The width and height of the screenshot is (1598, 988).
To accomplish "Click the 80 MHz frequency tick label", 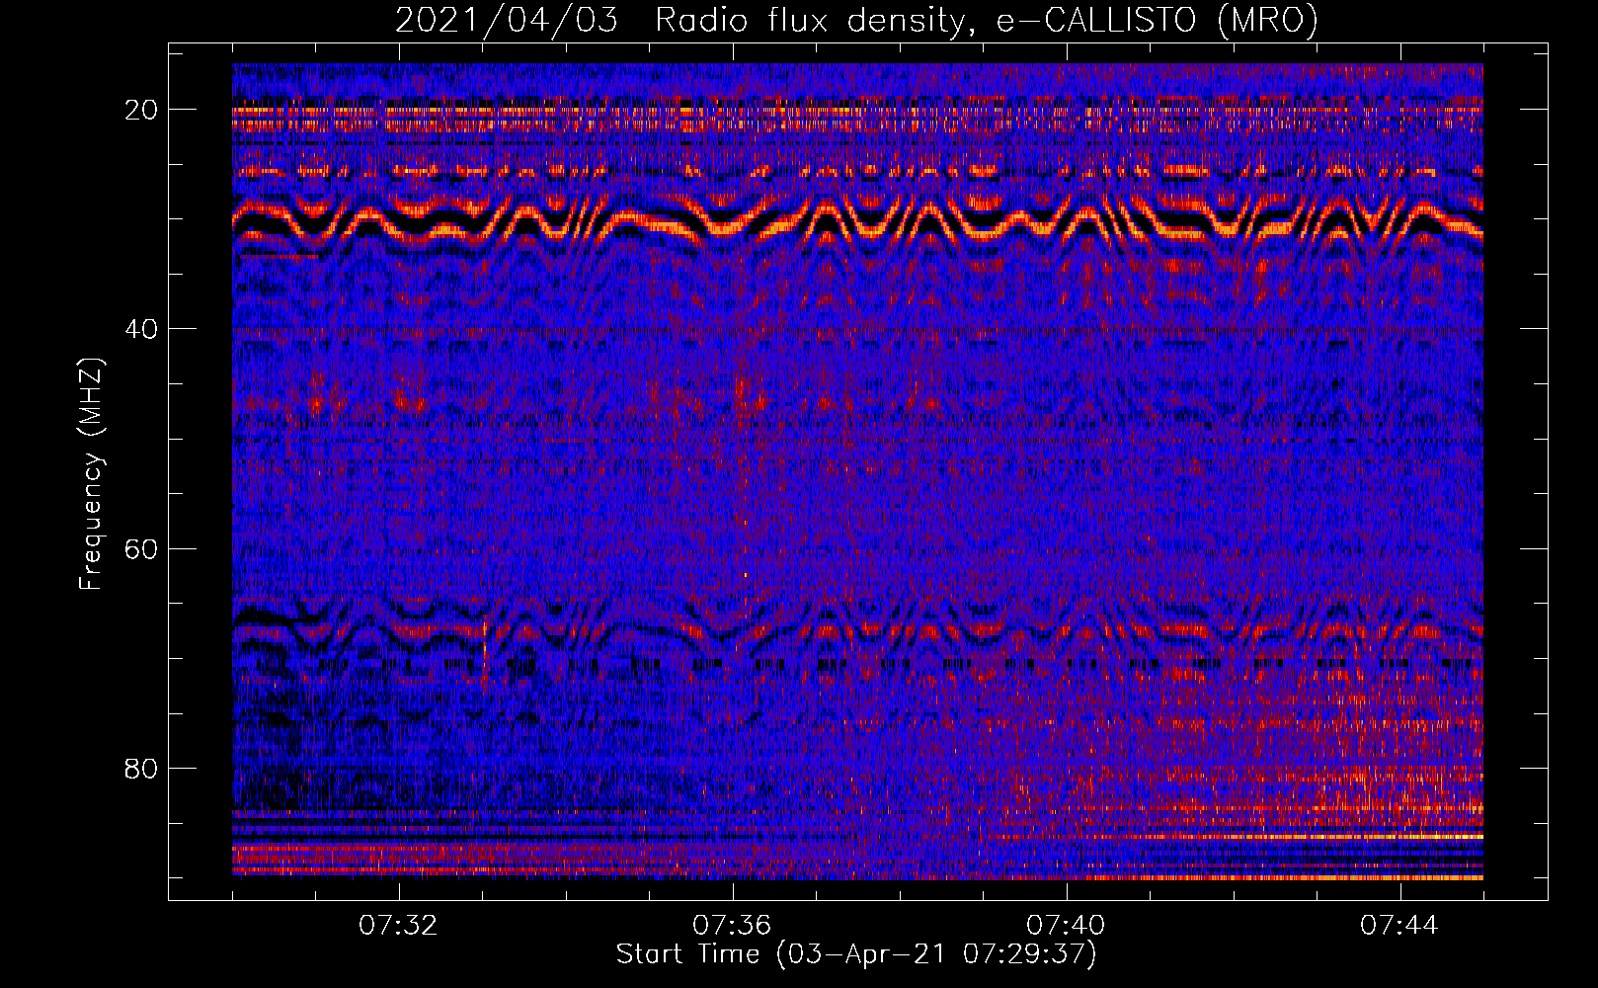I will 141,768.
